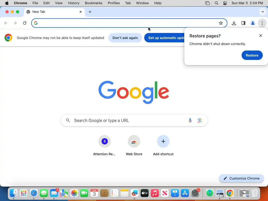Open Notes from the Dock
This screenshot has height=201, width=268.
[x=124, y=193]
